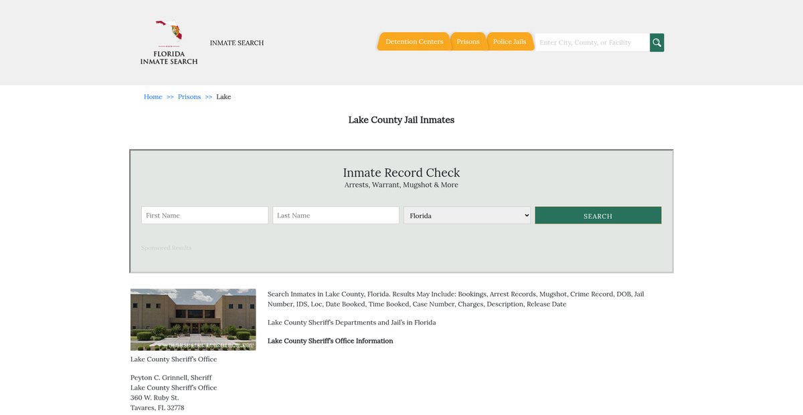Click the Last Name input field
803x415 pixels.
point(336,215)
